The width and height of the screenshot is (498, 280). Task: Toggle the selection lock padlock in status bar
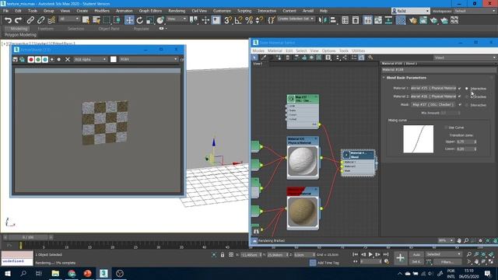tap(223, 254)
